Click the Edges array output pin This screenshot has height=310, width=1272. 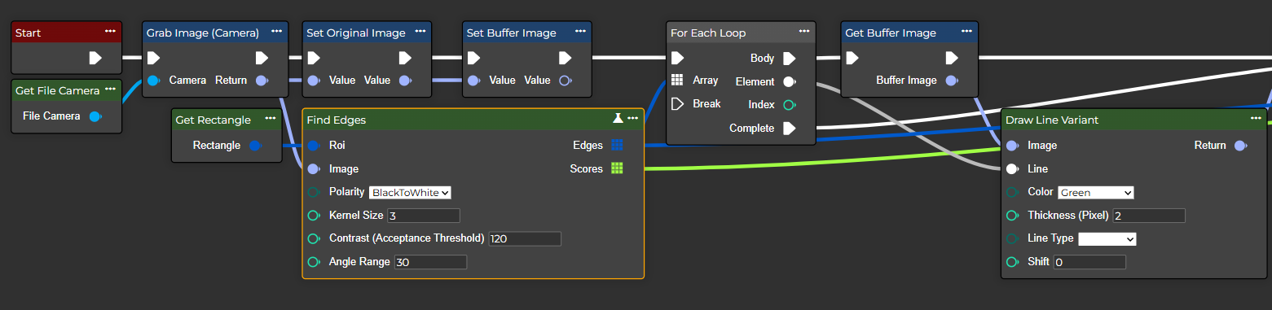(617, 145)
